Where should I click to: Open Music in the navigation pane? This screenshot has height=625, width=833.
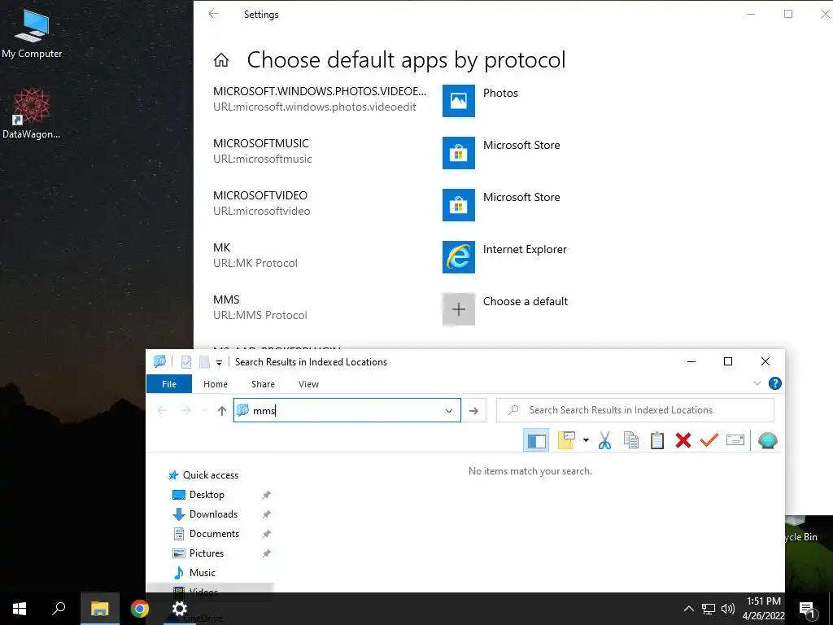click(x=203, y=572)
